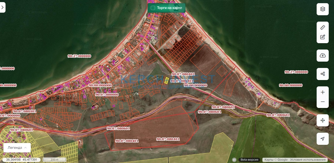Zoom out with the minus button
This screenshot has height=163, width=334.
coord(322,102)
